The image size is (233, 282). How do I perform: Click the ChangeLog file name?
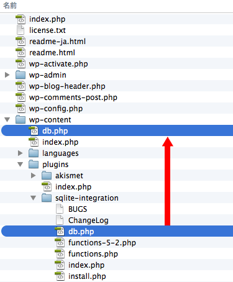click(88, 221)
